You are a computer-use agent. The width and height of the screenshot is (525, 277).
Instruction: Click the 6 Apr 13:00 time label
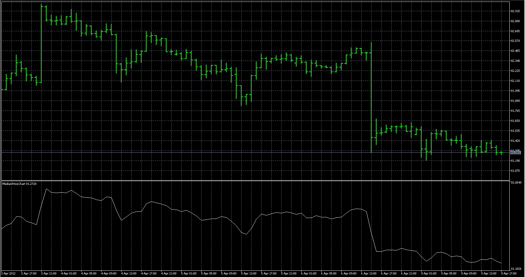(x=369, y=274)
